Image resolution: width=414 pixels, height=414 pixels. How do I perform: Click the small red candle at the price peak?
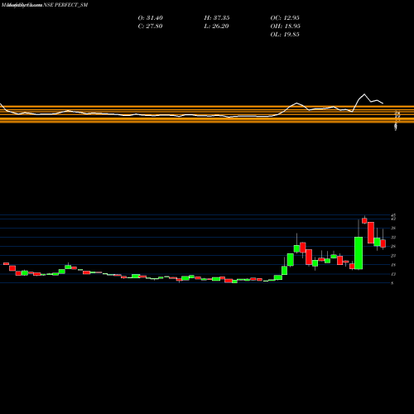[x=364, y=220]
